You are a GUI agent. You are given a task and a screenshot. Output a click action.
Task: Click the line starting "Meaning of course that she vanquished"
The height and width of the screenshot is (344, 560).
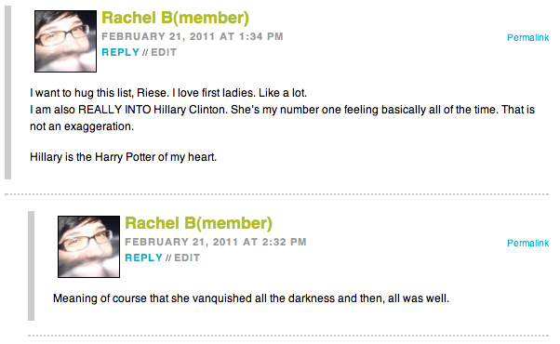(x=251, y=298)
